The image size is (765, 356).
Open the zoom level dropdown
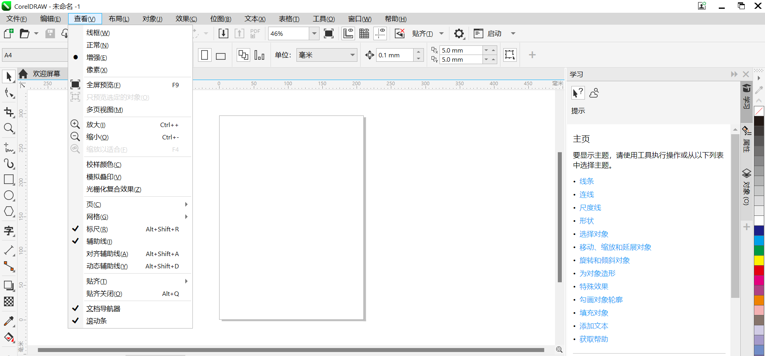[x=314, y=34]
